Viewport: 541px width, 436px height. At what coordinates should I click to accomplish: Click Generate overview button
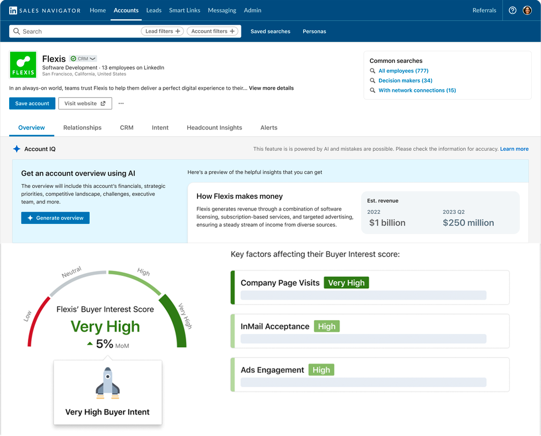(55, 218)
